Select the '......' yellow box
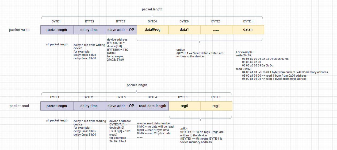Screen dimensions: 337x150 pos(216,30)
